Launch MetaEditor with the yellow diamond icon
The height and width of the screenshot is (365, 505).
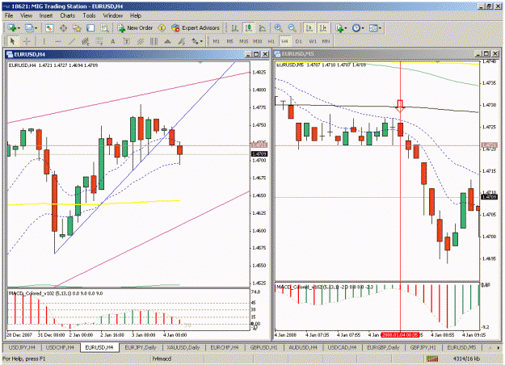pyautogui.click(x=162, y=28)
